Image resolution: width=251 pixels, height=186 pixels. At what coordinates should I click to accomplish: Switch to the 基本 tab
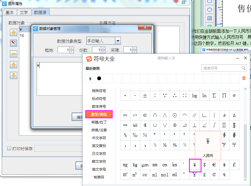tap(9, 12)
